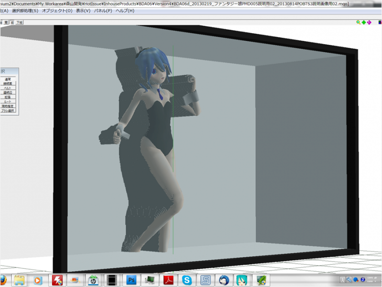Open Adobe Acrobat from the taskbar

168,280
